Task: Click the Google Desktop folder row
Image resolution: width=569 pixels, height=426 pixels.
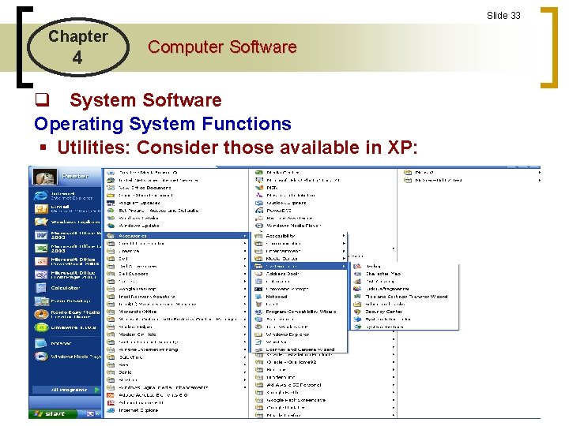Action: (x=176, y=289)
